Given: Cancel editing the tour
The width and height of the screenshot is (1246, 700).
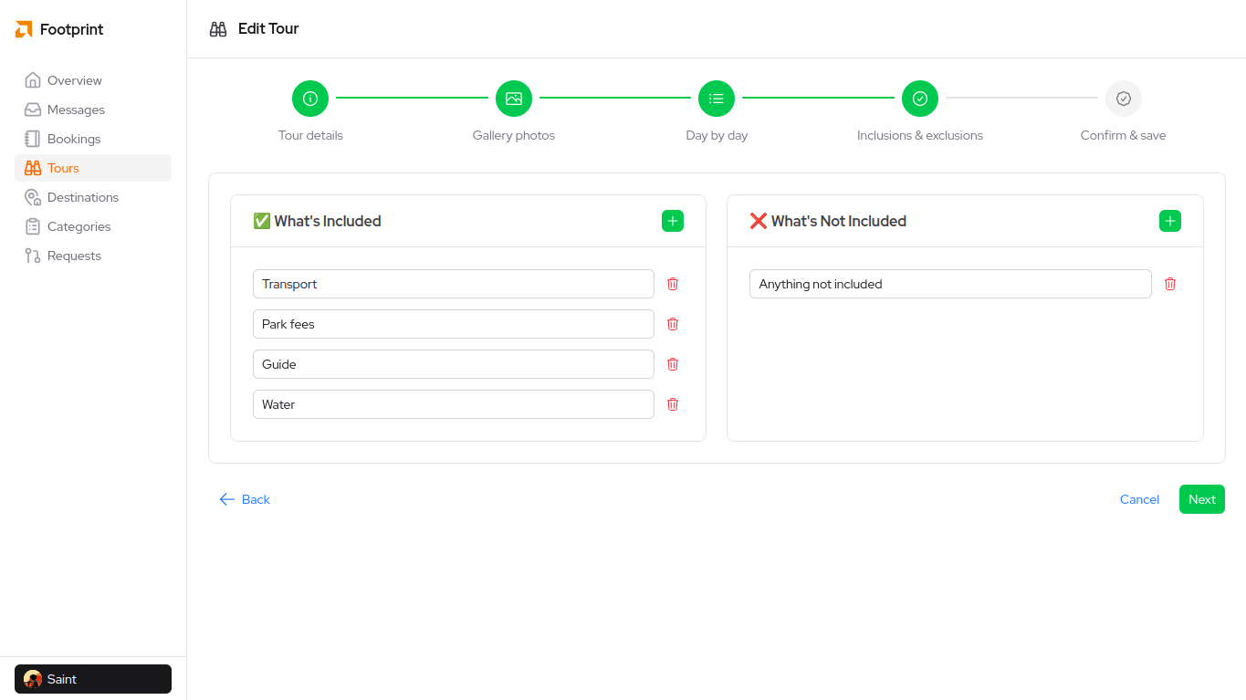Looking at the screenshot, I should pyautogui.click(x=1139, y=499).
